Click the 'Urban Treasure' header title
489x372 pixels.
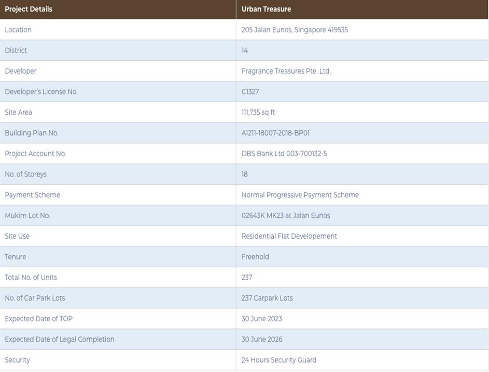tap(266, 9)
